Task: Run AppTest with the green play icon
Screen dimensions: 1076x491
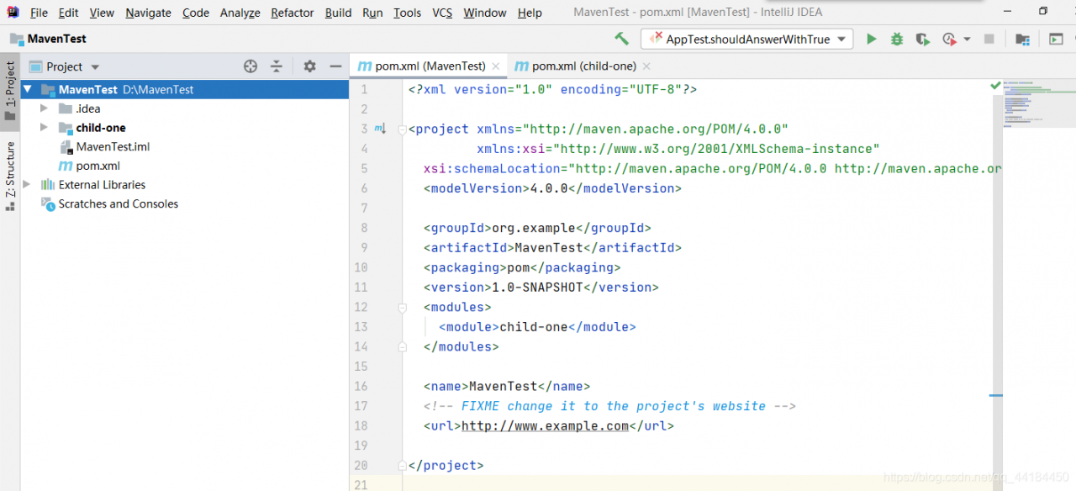Action: [x=872, y=39]
